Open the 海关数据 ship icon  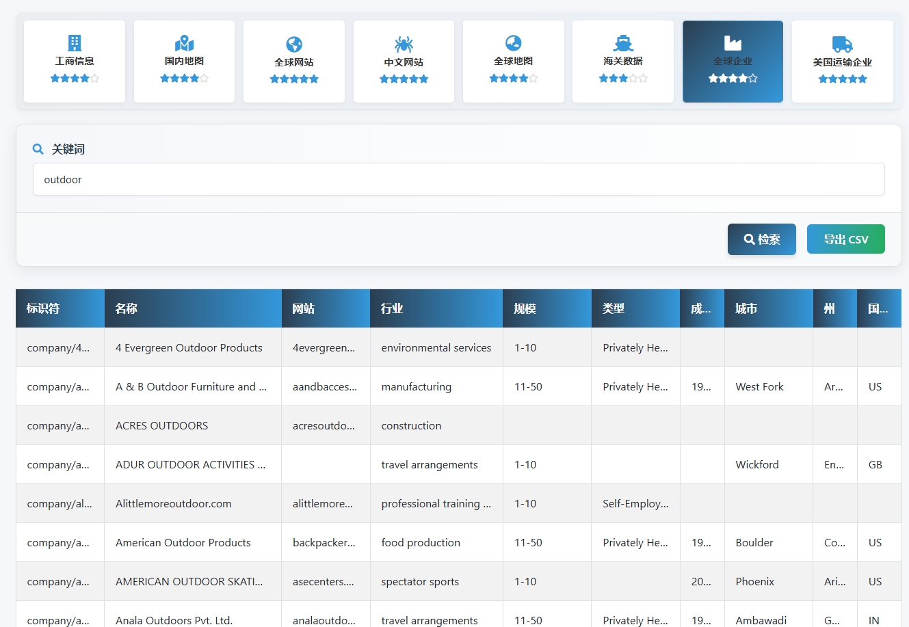(x=623, y=43)
